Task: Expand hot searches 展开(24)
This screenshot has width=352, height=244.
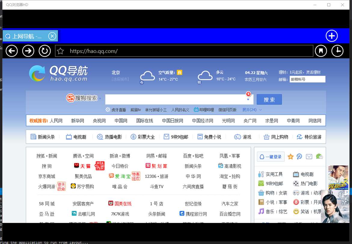Action: 252,110
